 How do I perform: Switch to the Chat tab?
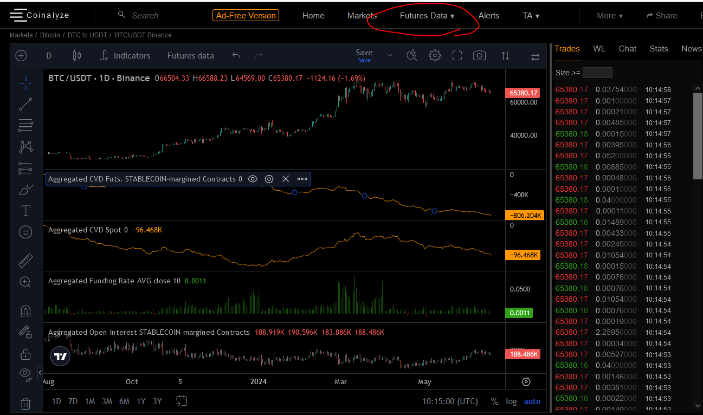coord(628,49)
